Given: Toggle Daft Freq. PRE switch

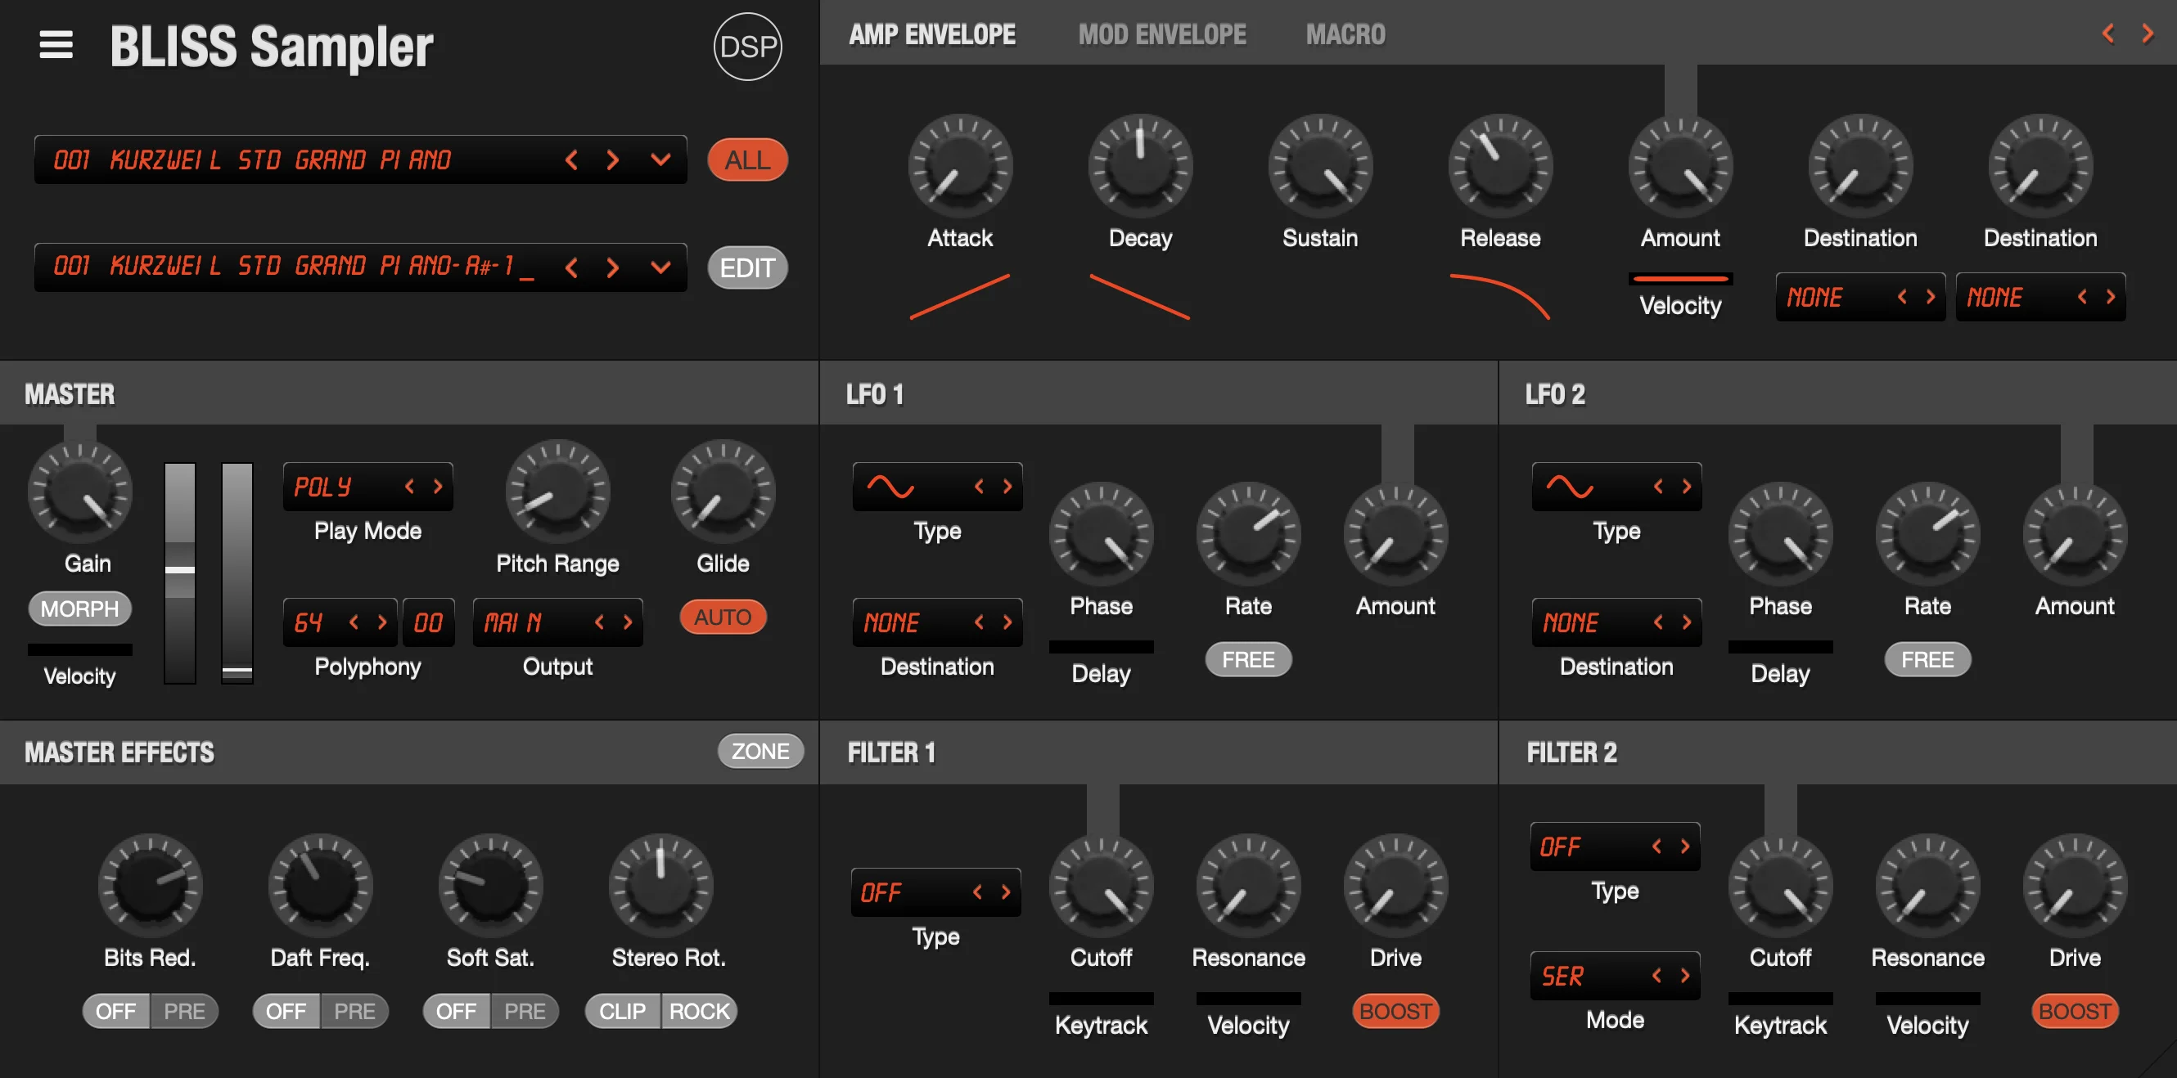Looking at the screenshot, I should pos(355,1011).
